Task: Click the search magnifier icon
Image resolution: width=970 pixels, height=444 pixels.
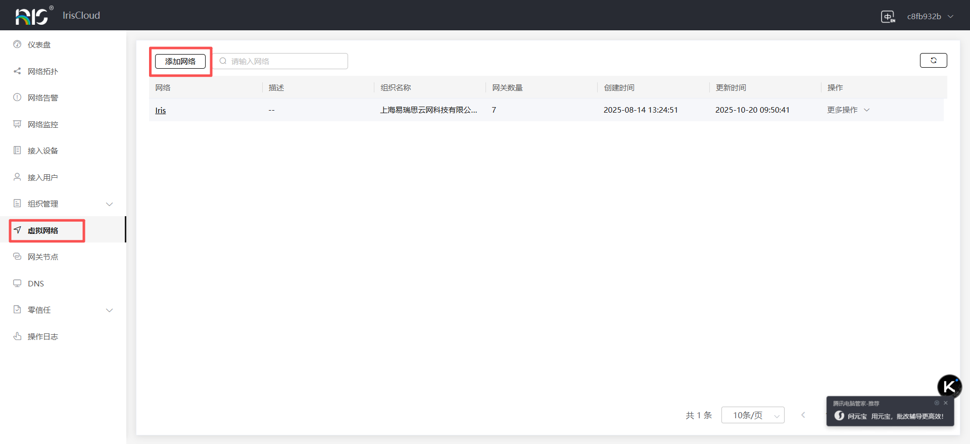Action: [223, 61]
